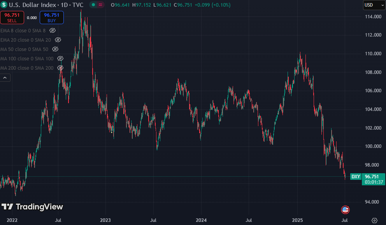Toggle visibility of MA 100 indicator
This screenshot has width=386, height=225.
click(x=60, y=59)
